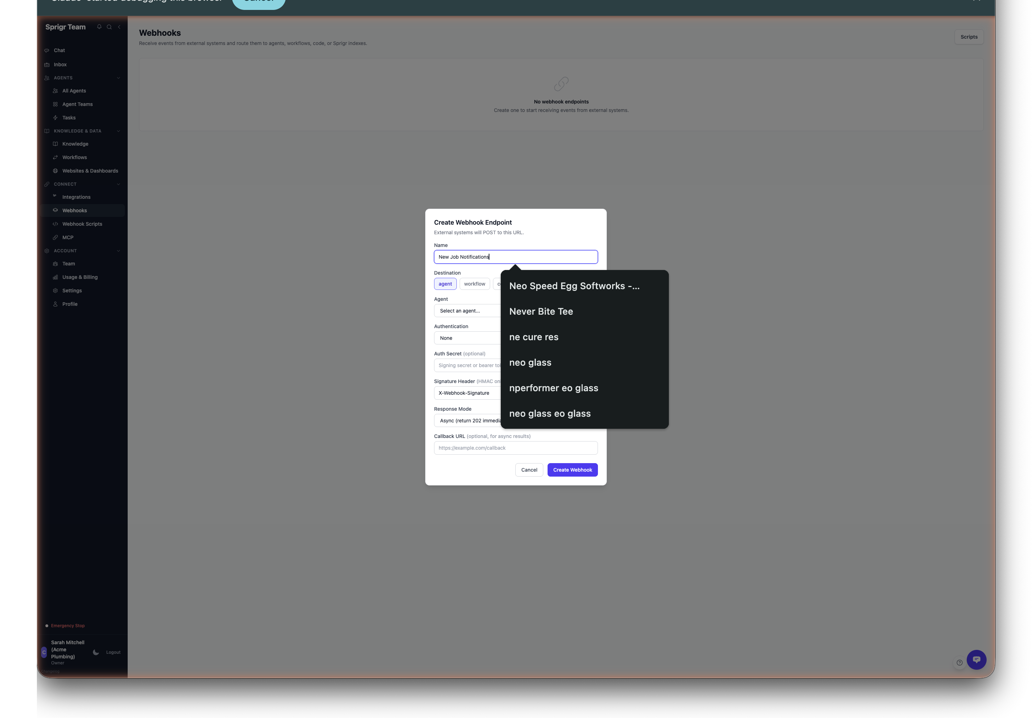Open the notifications bell in the sidebar header
Screen dimensions: 1032x725
point(99,27)
